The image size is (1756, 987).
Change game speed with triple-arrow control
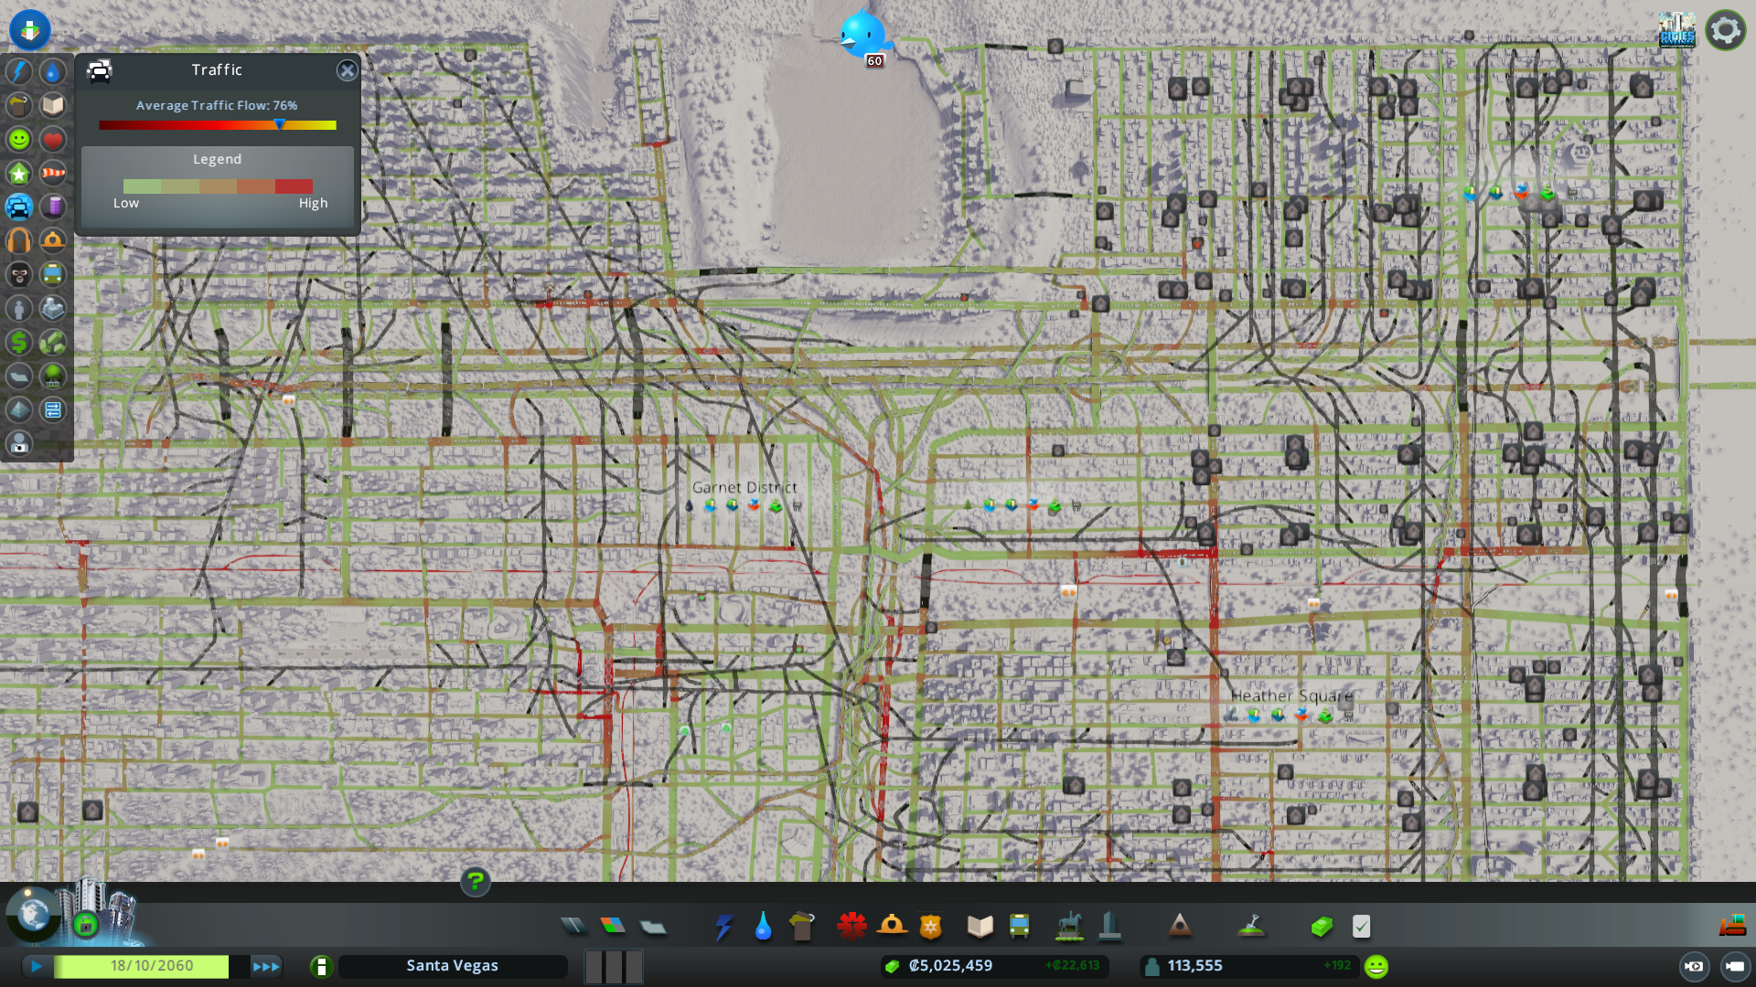click(x=266, y=966)
